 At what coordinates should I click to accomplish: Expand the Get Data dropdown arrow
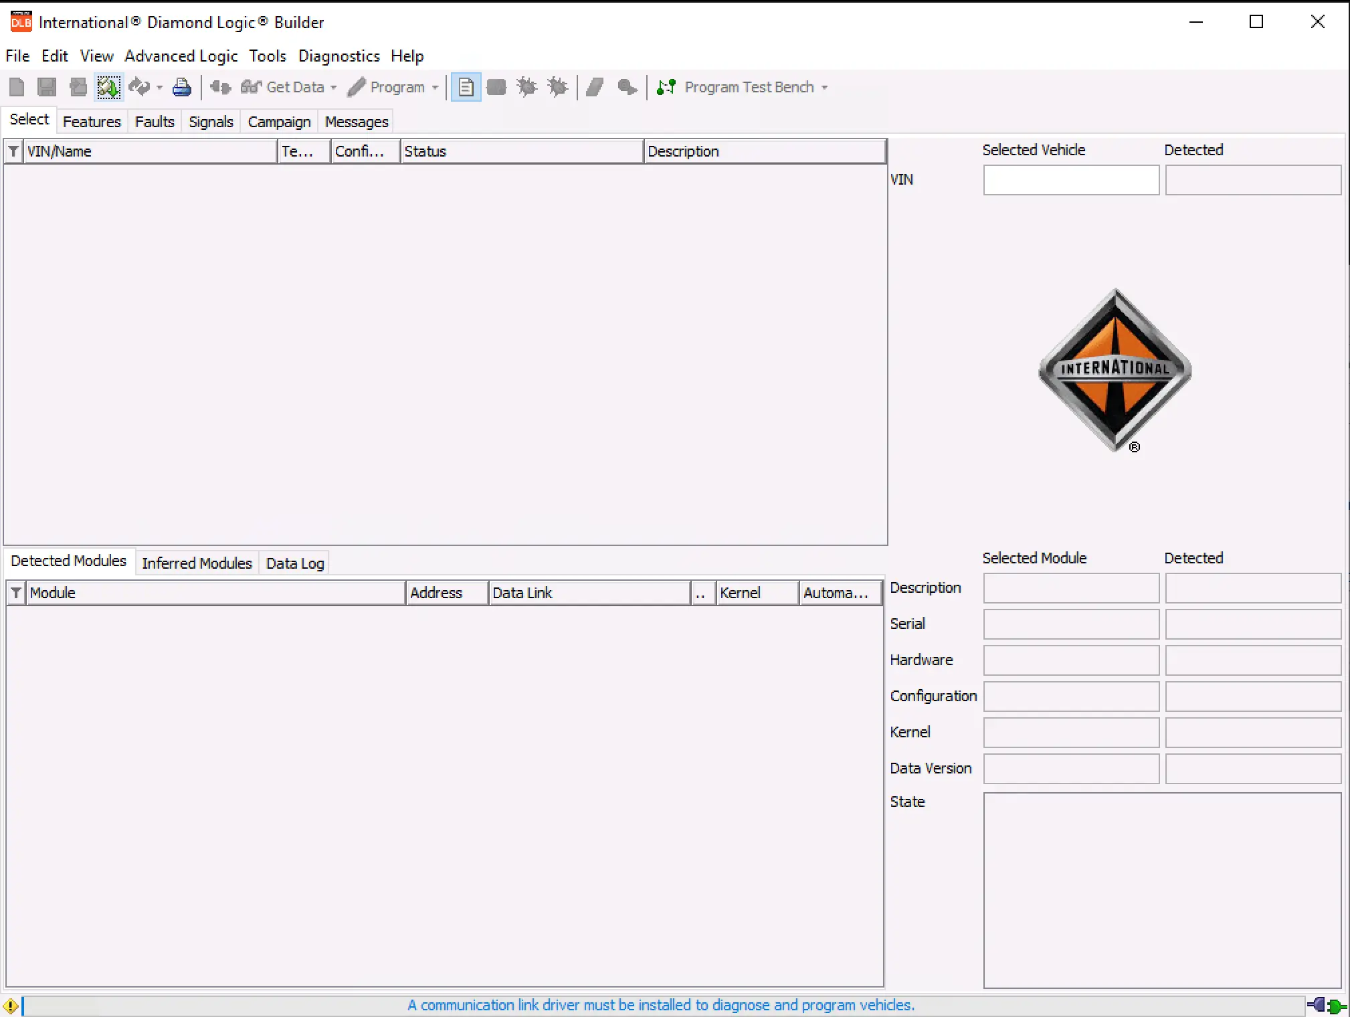(x=333, y=88)
